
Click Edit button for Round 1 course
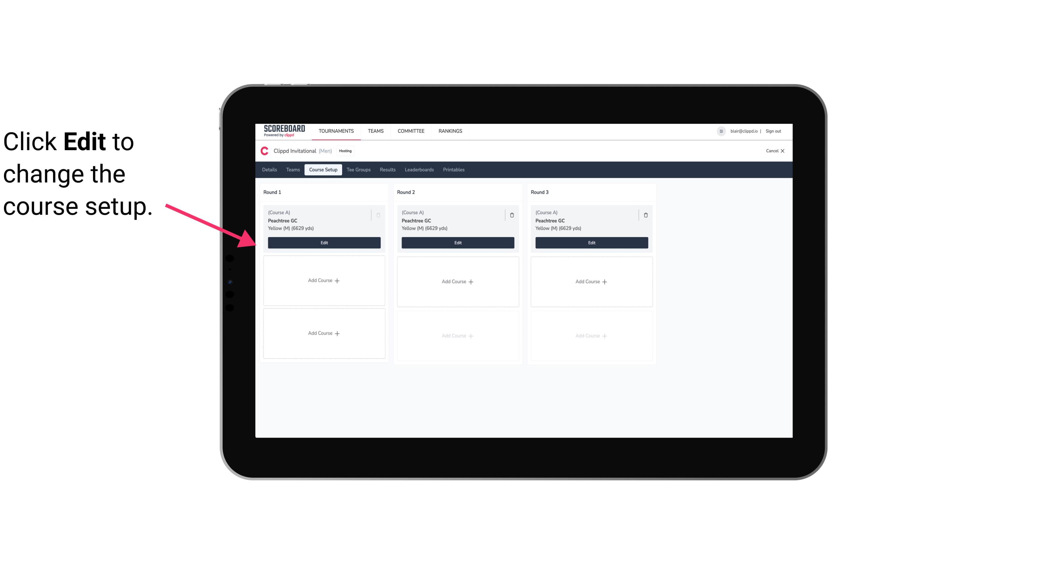pos(324,242)
